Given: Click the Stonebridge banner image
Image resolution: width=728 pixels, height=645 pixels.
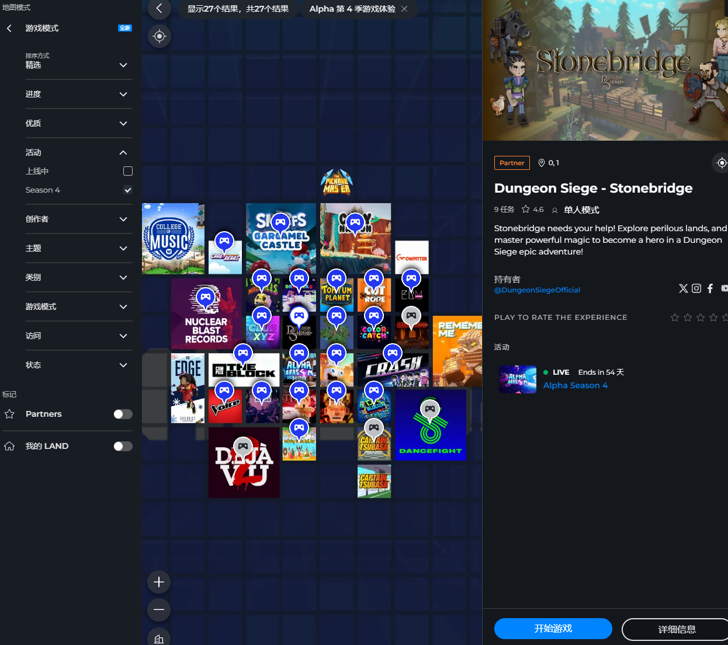Looking at the screenshot, I should (x=605, y=70).
